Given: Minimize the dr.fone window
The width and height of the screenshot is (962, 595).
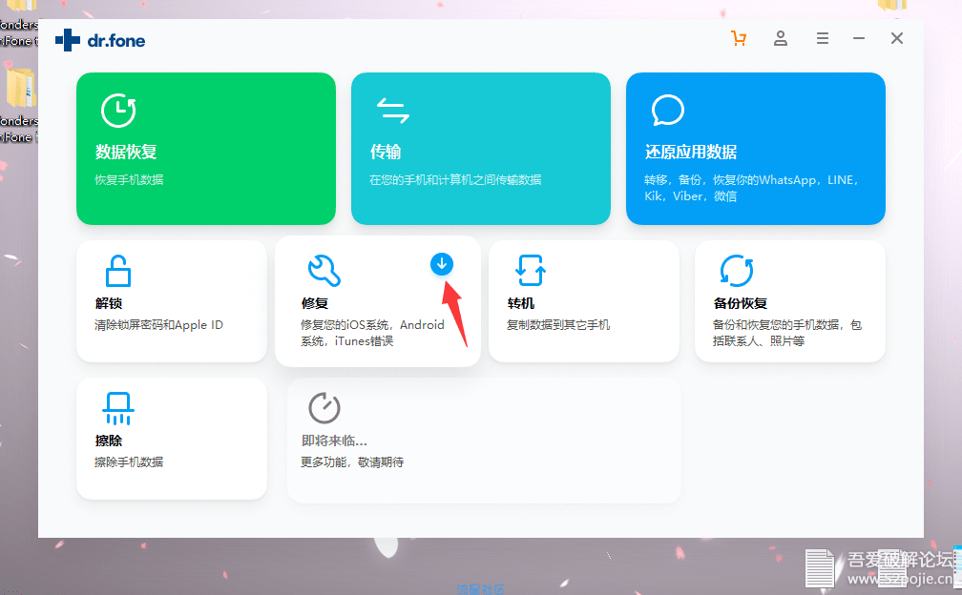Looking at the screenshot, I should (x=859, y=38).
